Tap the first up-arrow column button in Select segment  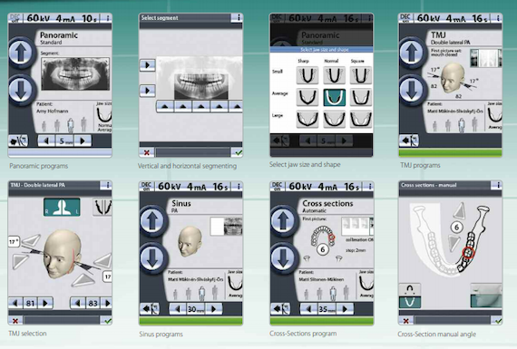(165, 106)
